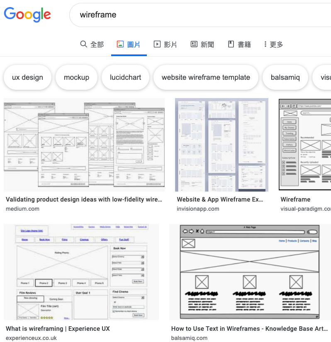Open the visual-paradigm YouTube wireframe thumbnail

click(x=305, y=144)
